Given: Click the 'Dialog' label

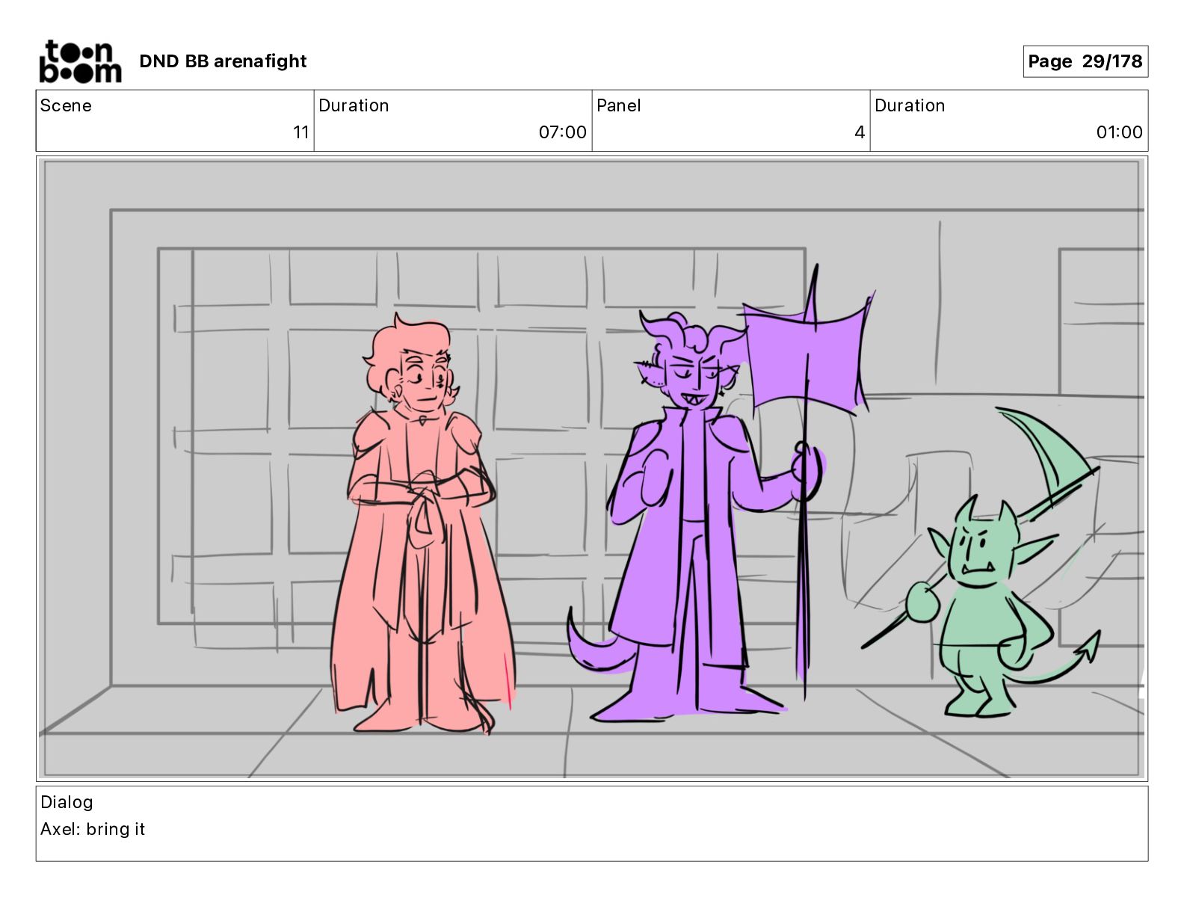Looking at the screenshot, I should point(67,802).
